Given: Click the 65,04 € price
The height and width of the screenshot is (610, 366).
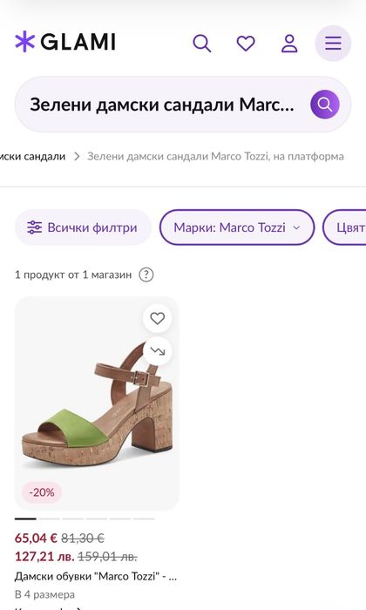Looking at the screenshot, I should [x=36, y=539].
